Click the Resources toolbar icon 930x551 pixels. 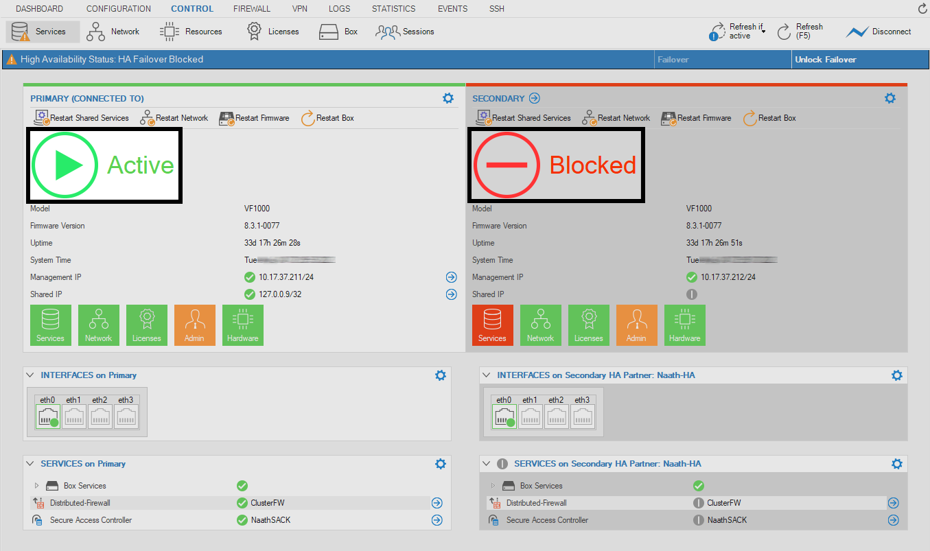pyautogui.click(x=192, y=31)
